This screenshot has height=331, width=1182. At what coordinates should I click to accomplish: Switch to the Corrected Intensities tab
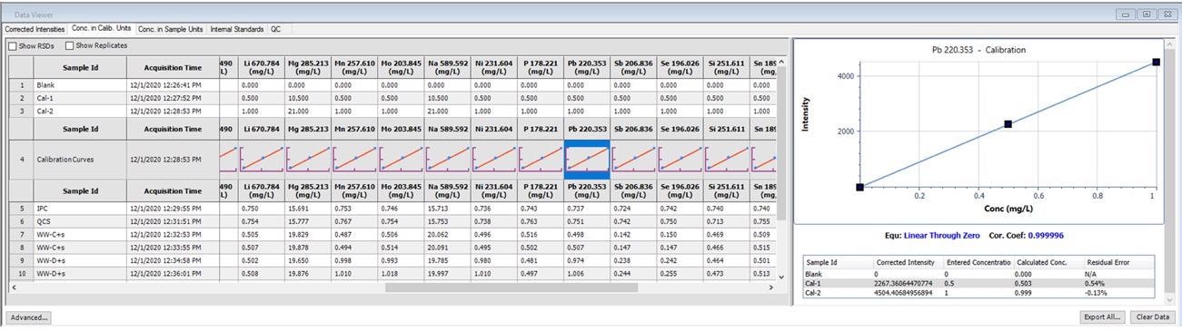(35, 29)
